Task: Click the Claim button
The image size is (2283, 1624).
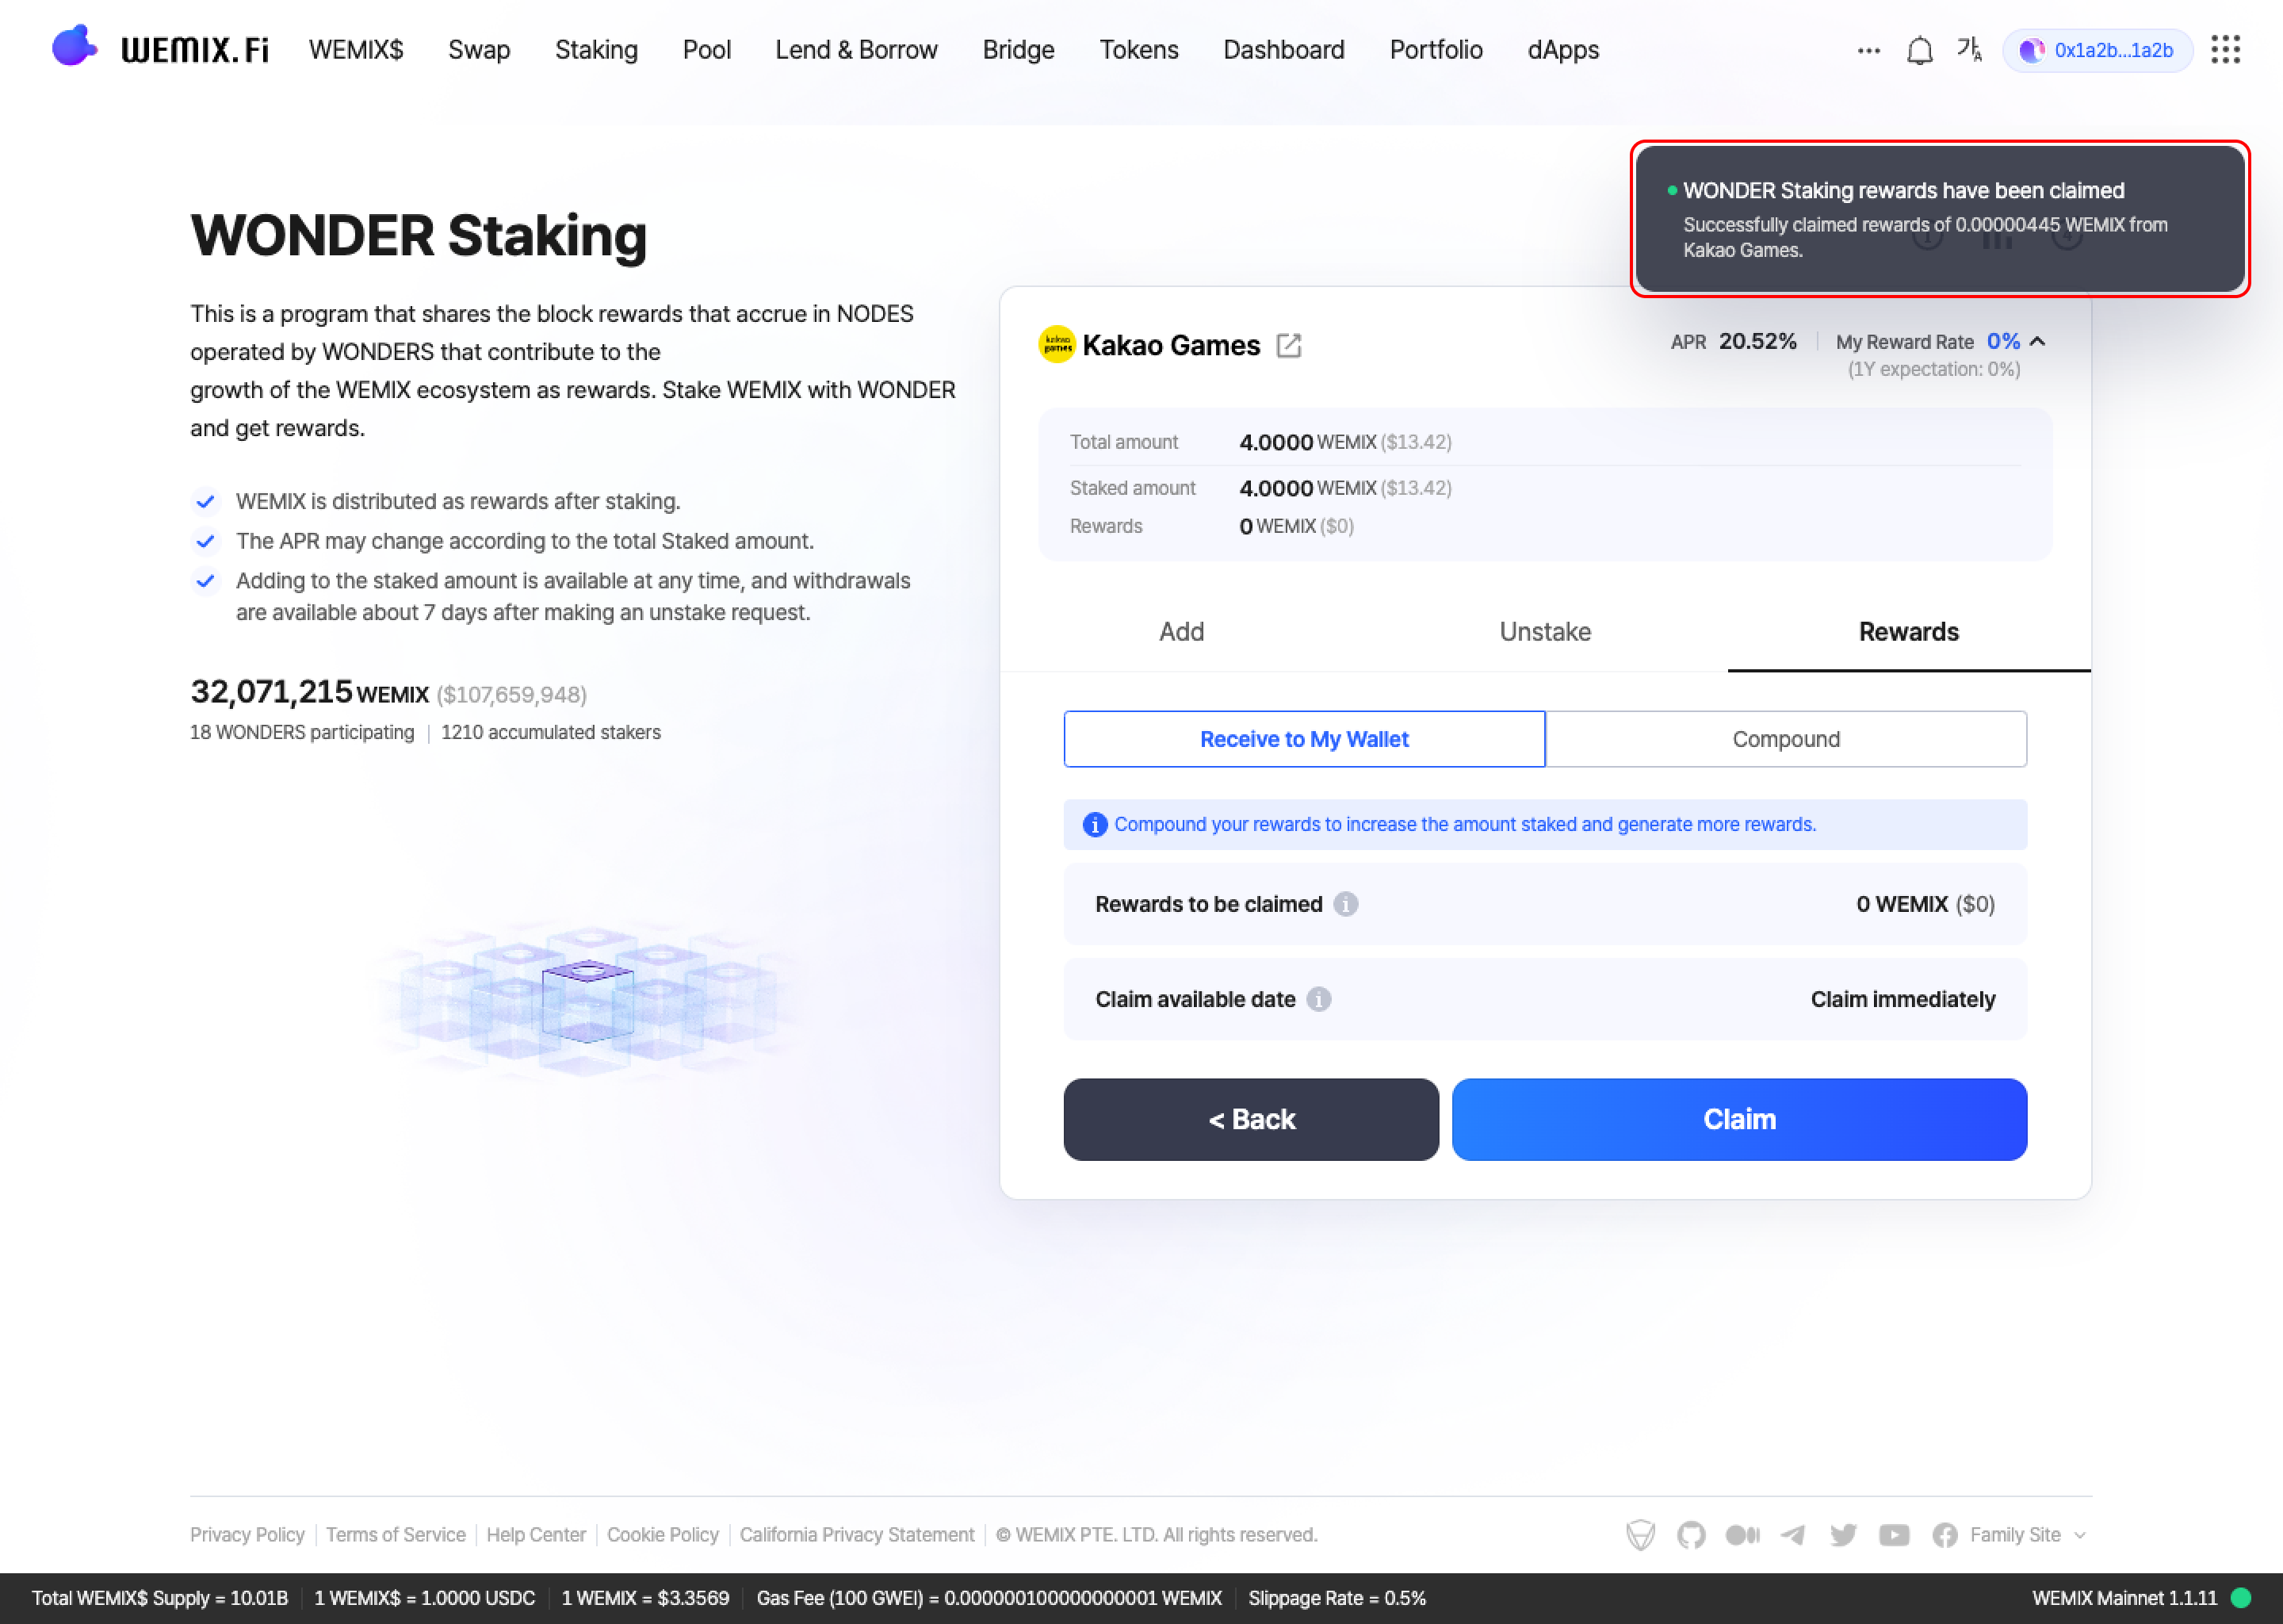Action: click(1738, 1118)
